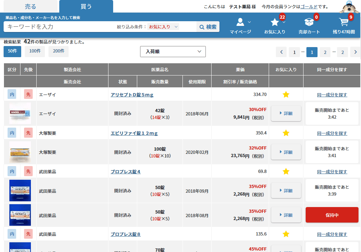Viewport: 361px width, 252px height.
Task: Click the 医薬品名 column header
Action: pyautogui.click(x=160, y=69)
